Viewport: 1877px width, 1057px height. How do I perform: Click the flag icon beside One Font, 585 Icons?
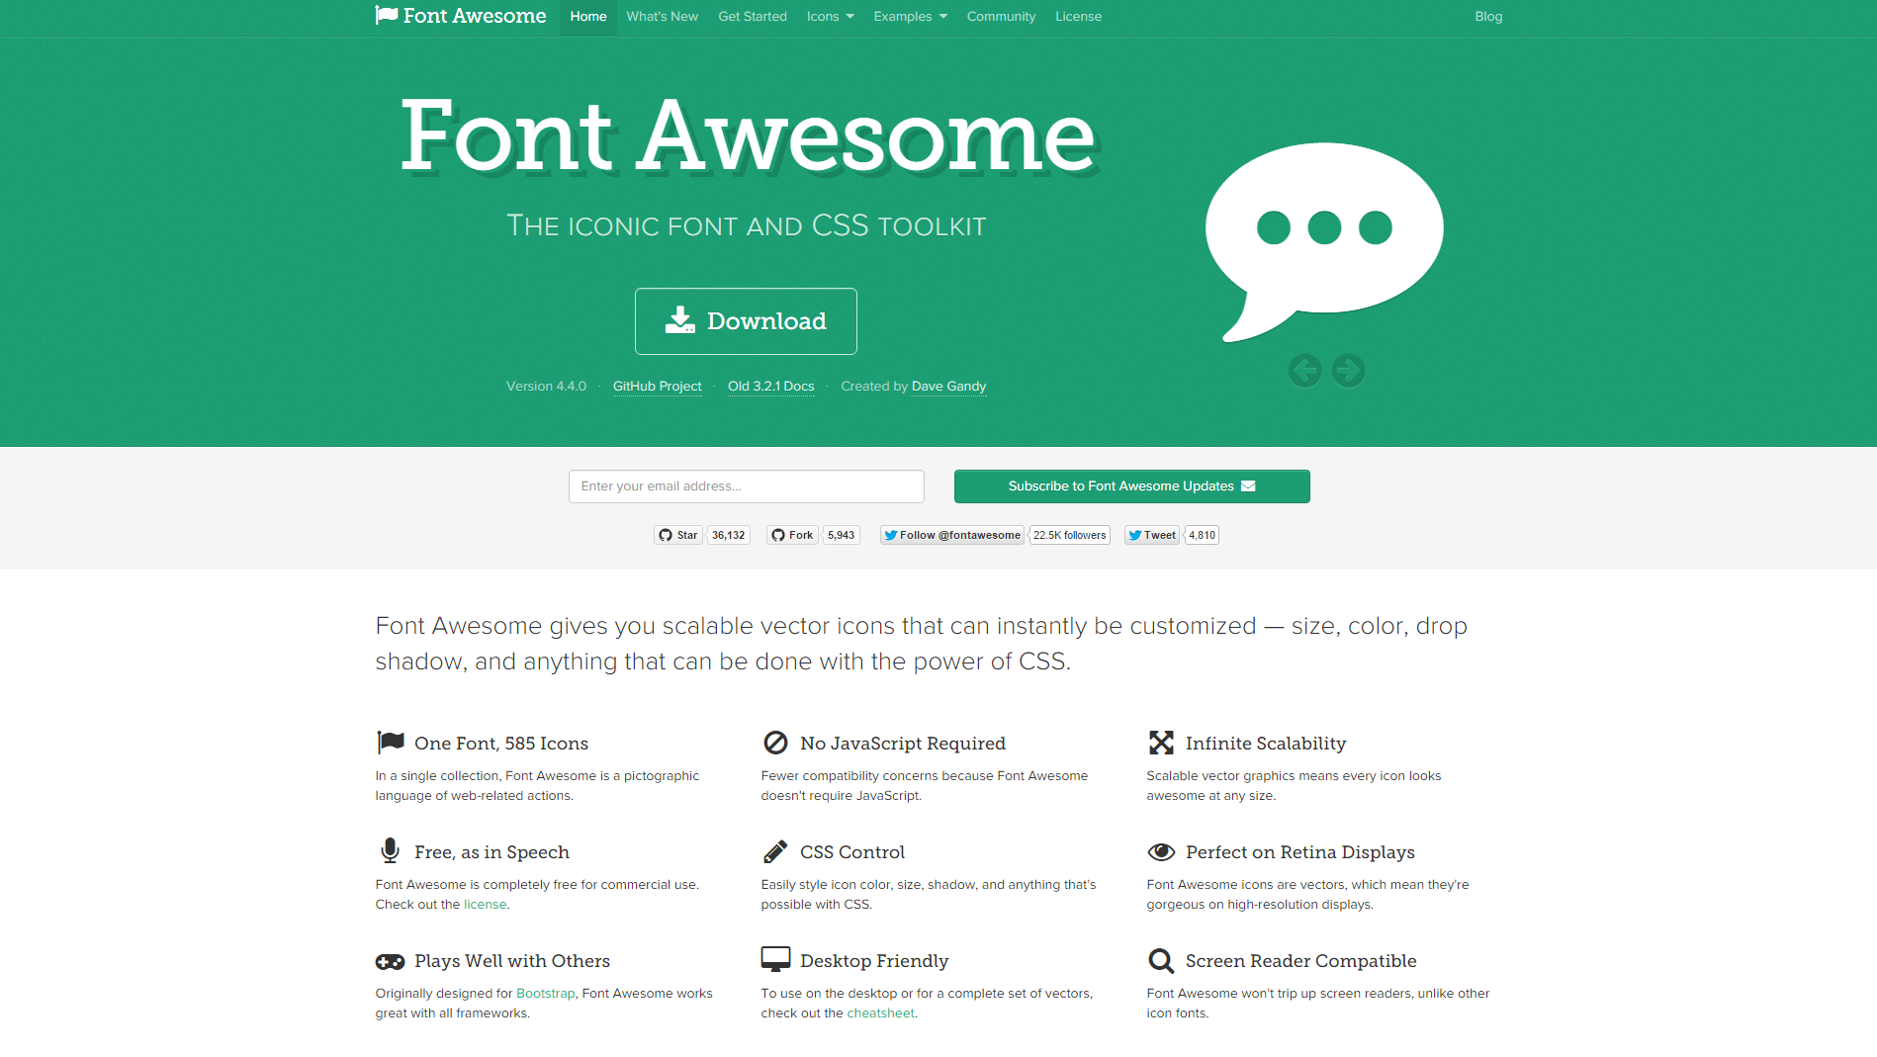(x=391, y=743)
